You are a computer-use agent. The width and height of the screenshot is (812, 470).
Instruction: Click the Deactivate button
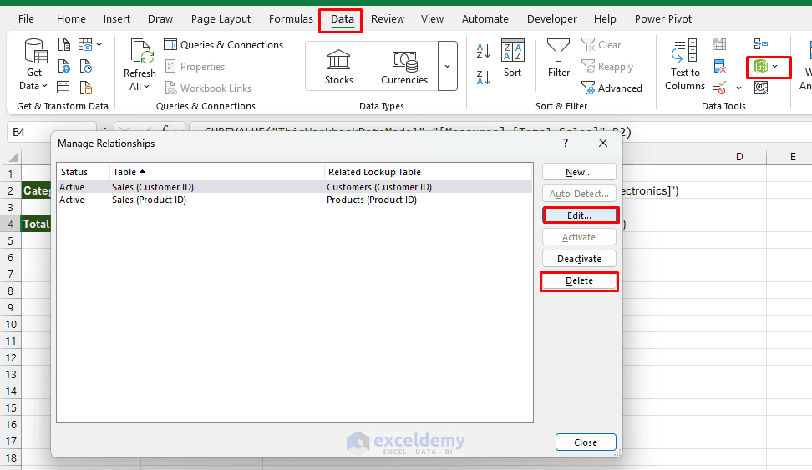click(x=579, y=259)
